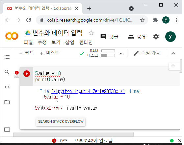This screenshot has height=145, width=184.
Task: Open Colab settings gear icon
Action: coord(156,37)
